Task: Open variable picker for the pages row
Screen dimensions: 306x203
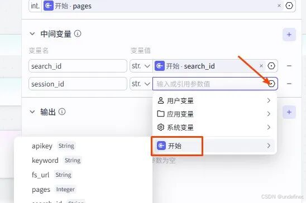Action: point(289,6)
